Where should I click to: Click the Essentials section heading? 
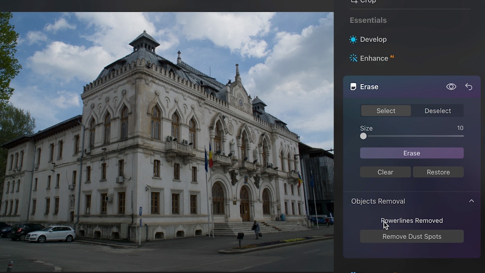click(368, 20)
